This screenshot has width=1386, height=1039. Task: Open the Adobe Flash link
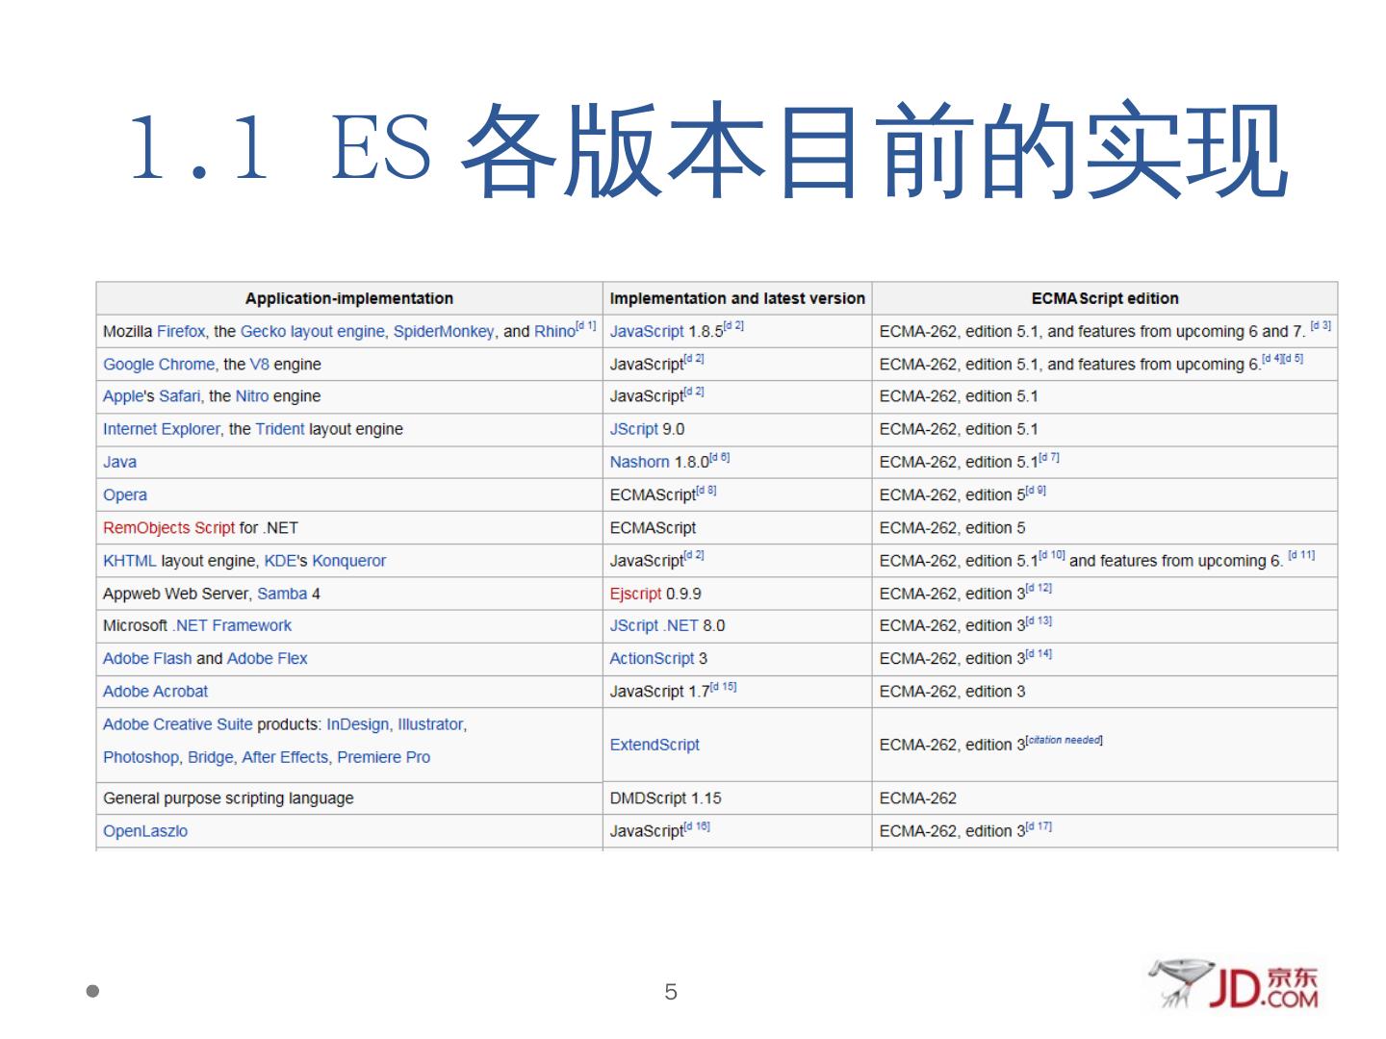pyautogui.click(x=147, y=659)
